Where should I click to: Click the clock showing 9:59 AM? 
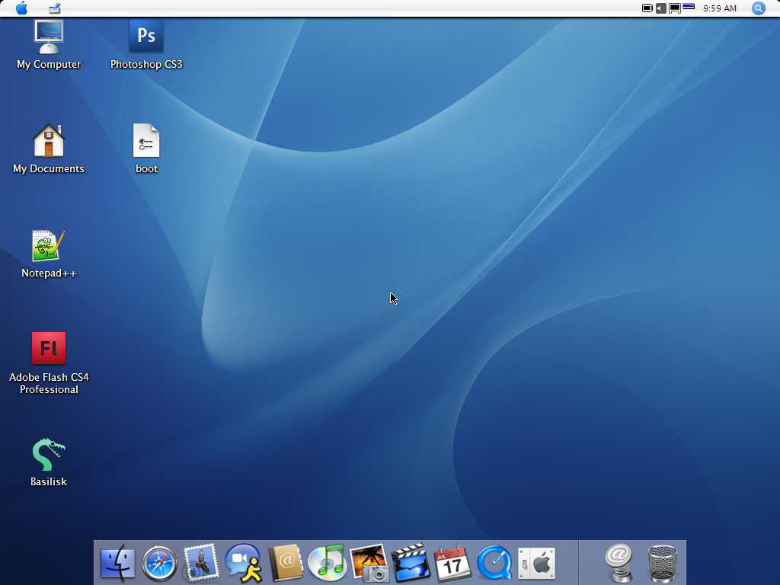(x=719, y=8)
